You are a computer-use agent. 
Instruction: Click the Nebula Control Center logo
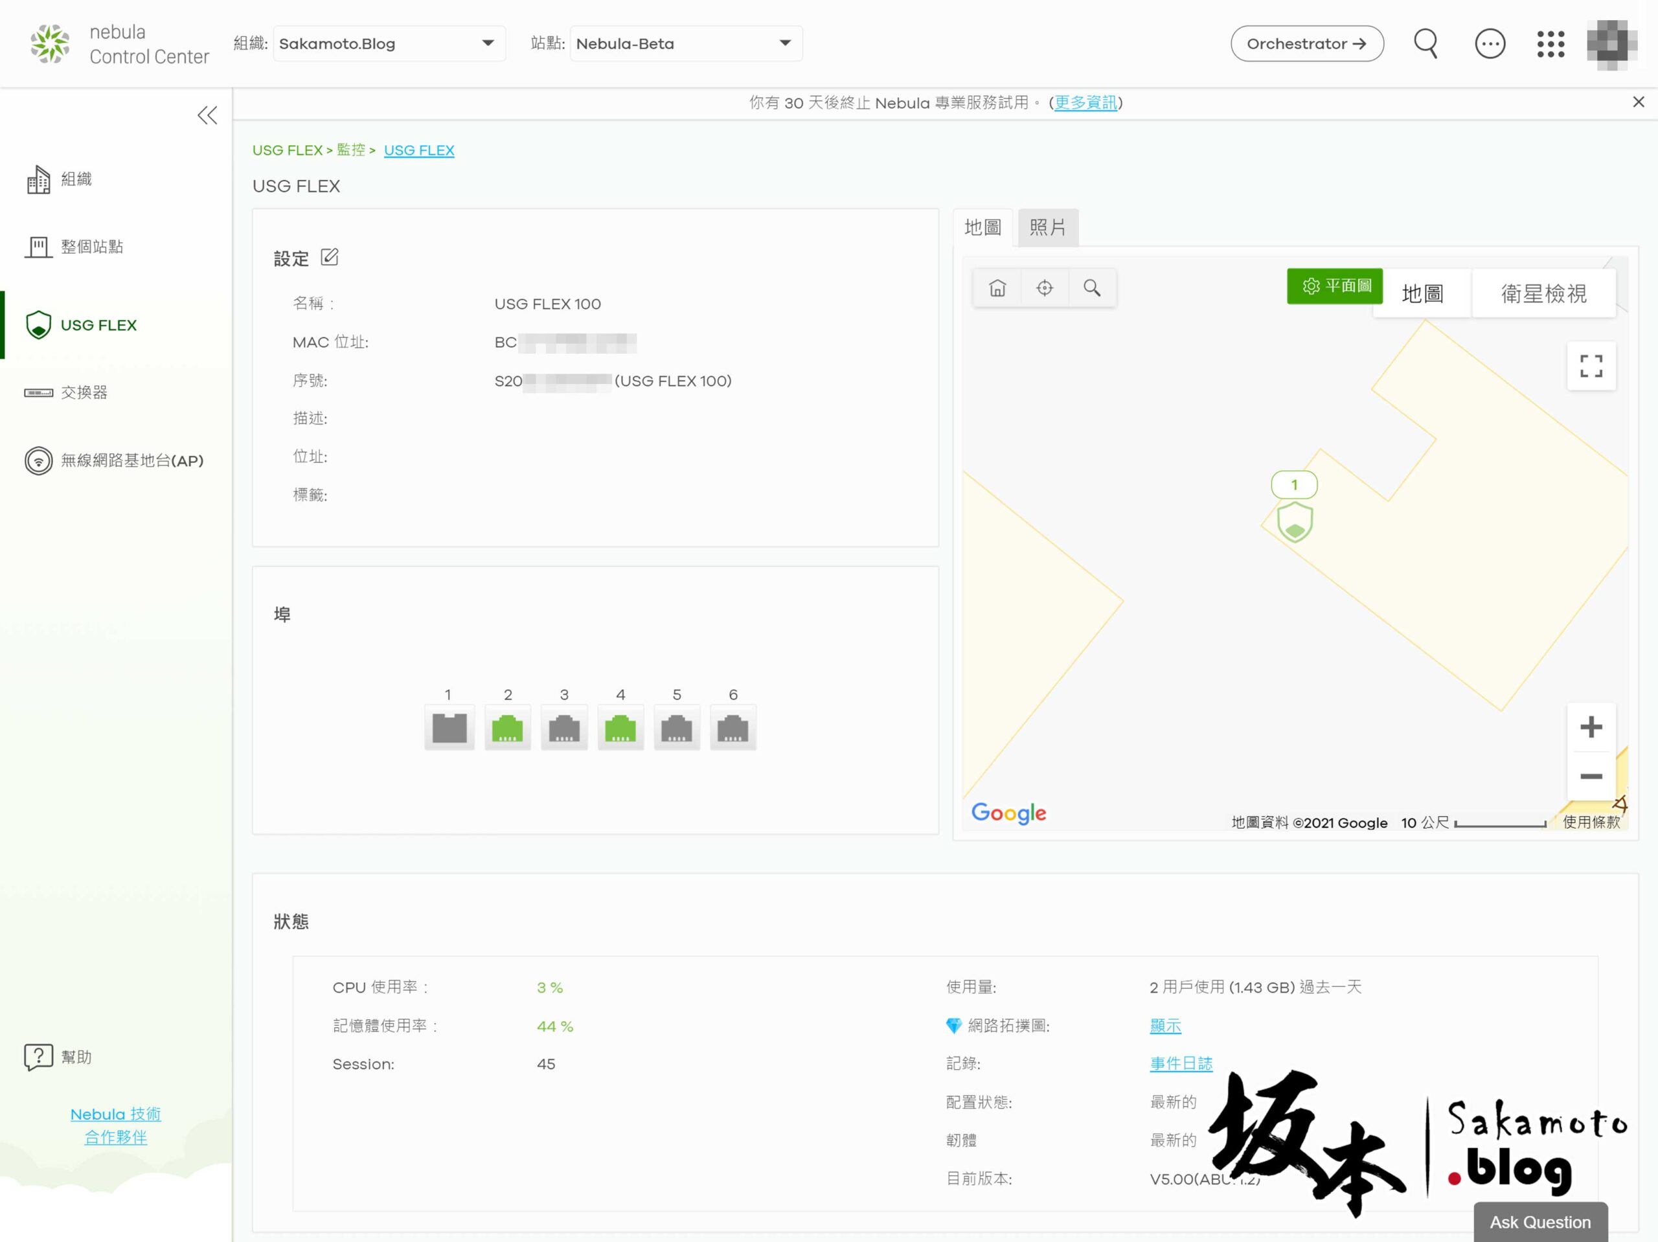(119, 43)
